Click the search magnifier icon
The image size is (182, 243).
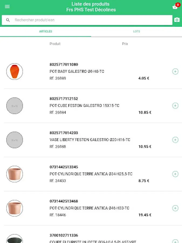[8, 20]
